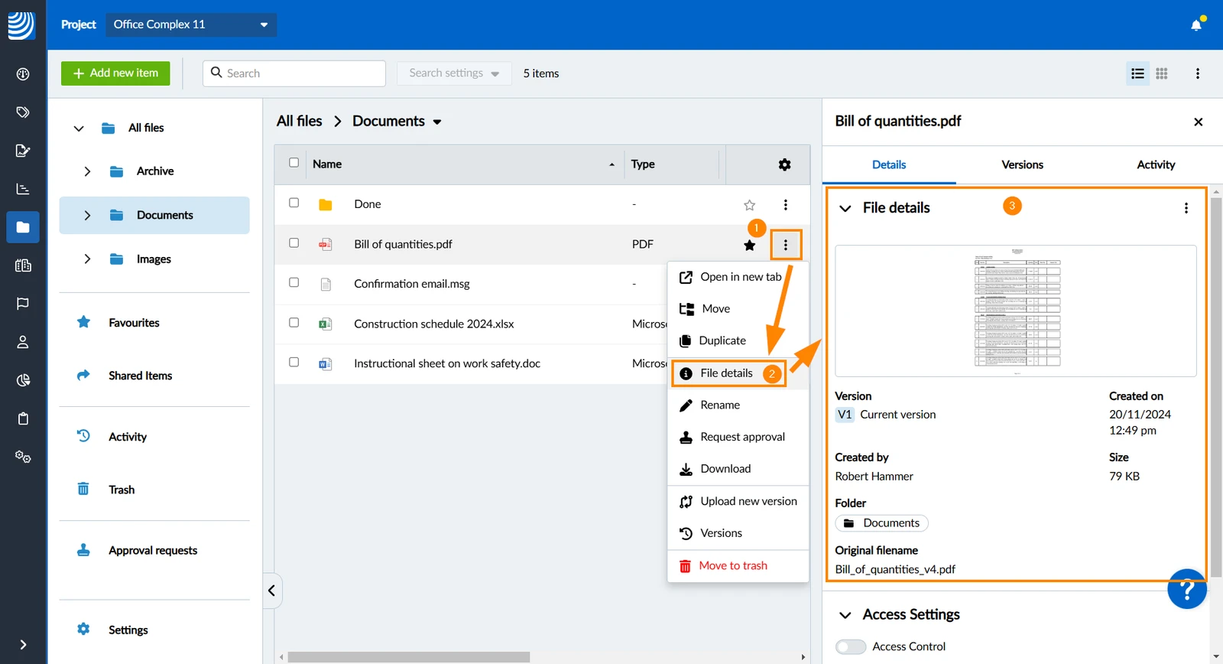Star the Done folder as favourite
This screenshot has width=1223, height=664.
[749, 205]
